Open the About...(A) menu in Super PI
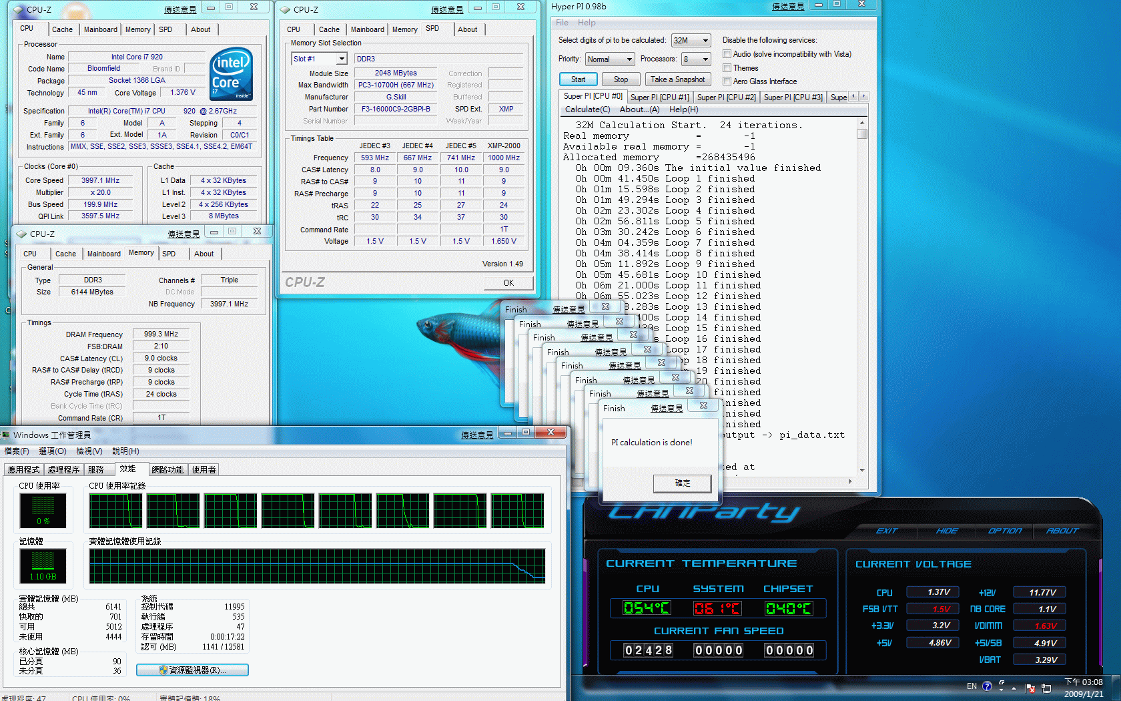 tap(639, 109)
